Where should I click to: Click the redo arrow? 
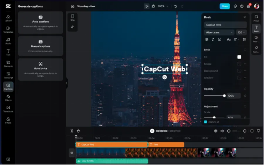tap(182, 6)
